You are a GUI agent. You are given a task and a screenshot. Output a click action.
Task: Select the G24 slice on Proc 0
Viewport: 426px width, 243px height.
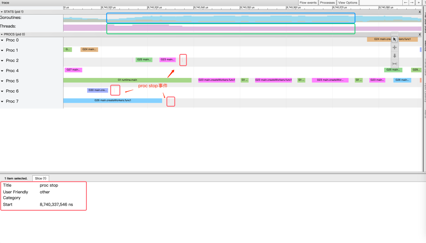(392, 39)
